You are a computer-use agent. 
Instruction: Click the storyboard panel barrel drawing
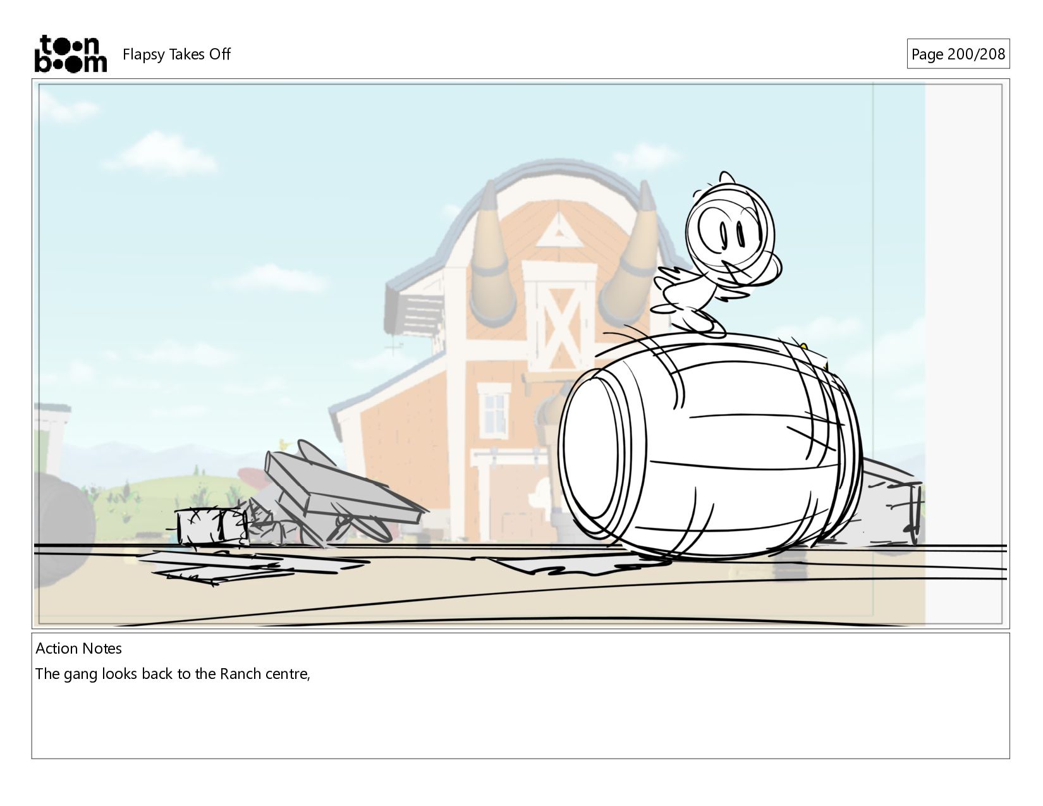(709, 448)
